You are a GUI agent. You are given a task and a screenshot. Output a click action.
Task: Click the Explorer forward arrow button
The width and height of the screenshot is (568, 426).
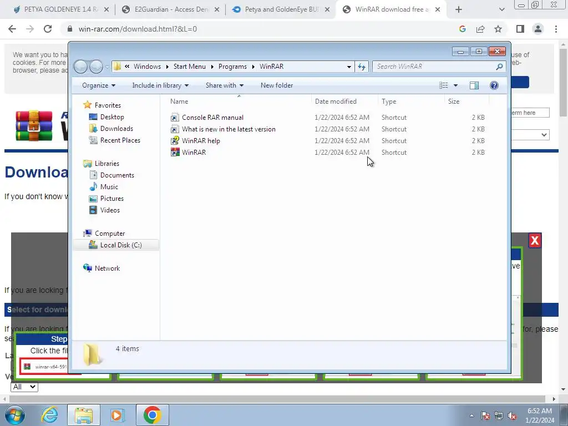pos(96,67)
